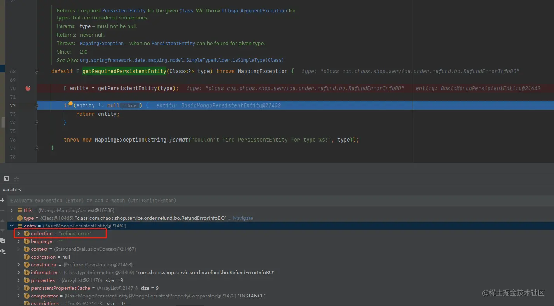Click 'throw new MappingException' on line 76
Screen dimensions: 554x306
click(x=105, y=140)
